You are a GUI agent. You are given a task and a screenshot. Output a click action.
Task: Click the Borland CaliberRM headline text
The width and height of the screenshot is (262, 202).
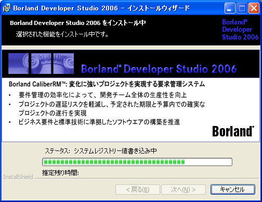click(x=107, y=84)
